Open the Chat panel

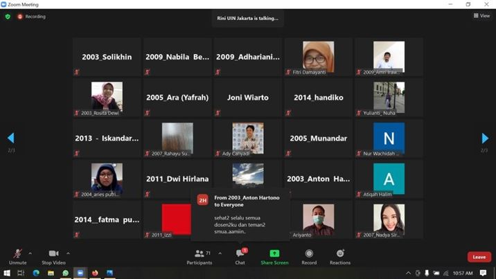point(240,256)
